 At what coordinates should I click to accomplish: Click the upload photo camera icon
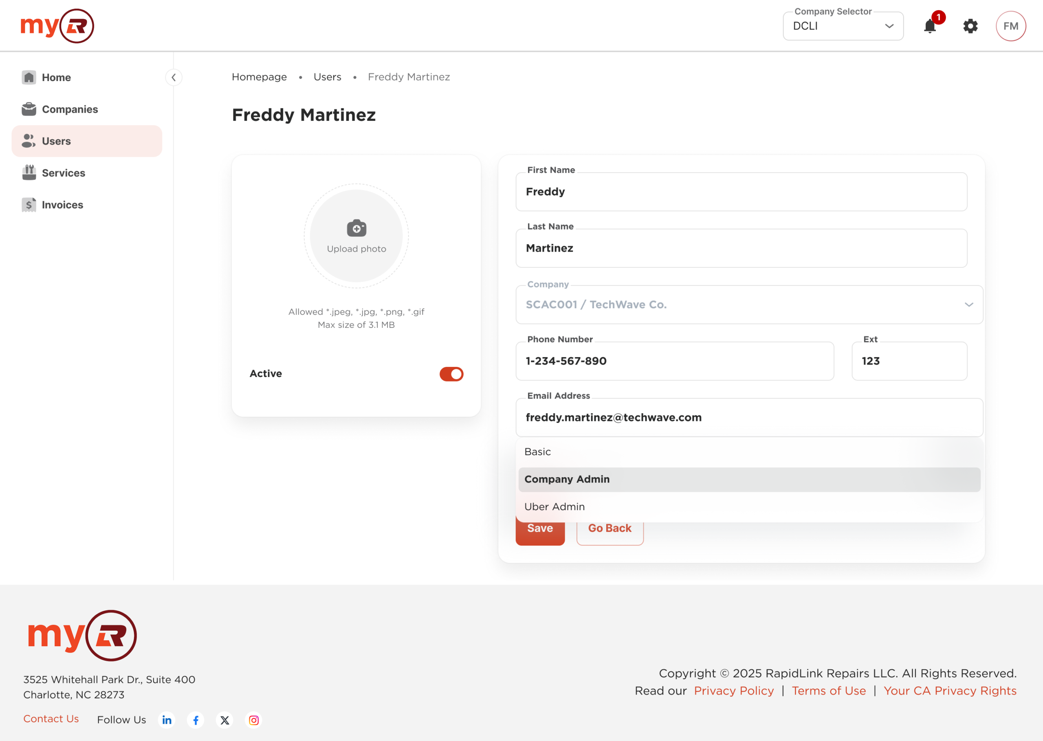tap(356, 228)
